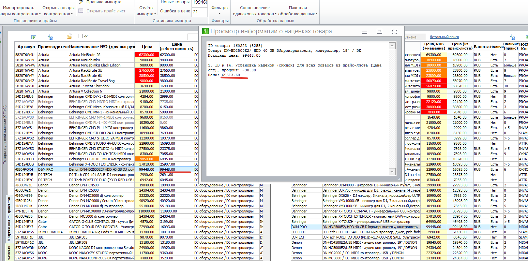
Task: Click the dialog scrollbar down arrow
Action: tap(392, 172)
